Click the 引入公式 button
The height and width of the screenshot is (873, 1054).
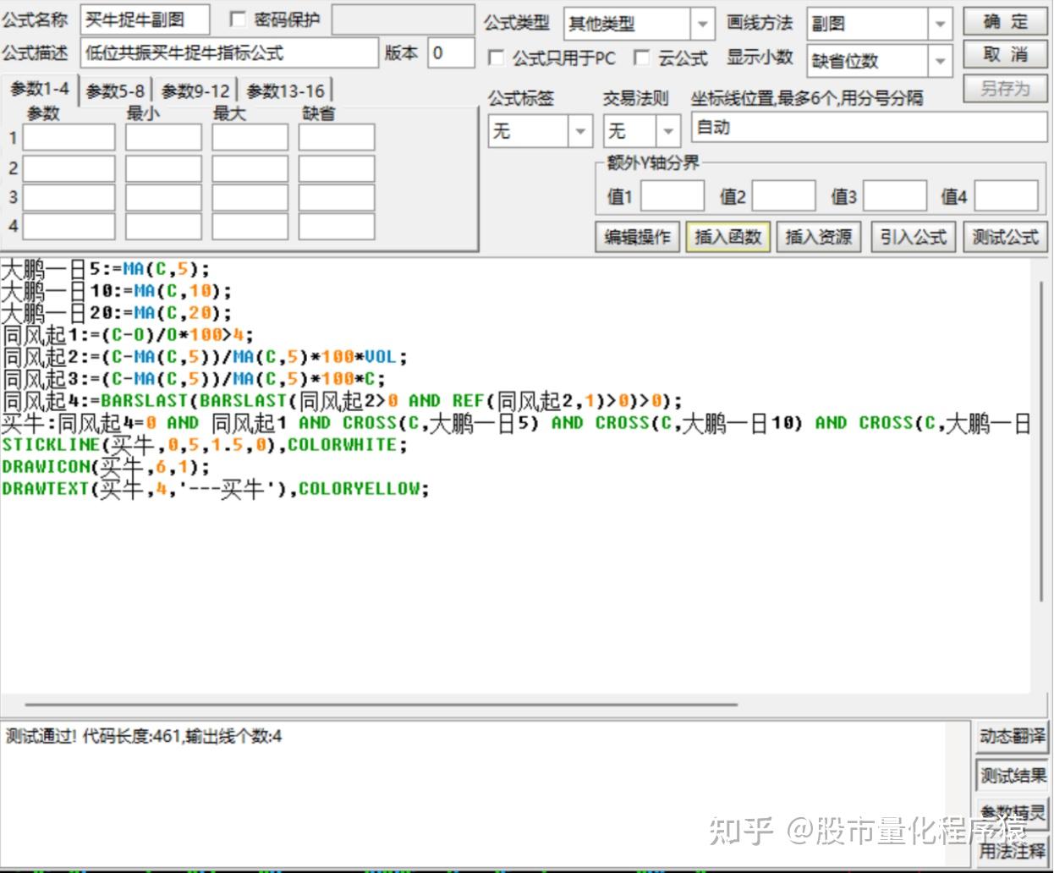point(914,238)
